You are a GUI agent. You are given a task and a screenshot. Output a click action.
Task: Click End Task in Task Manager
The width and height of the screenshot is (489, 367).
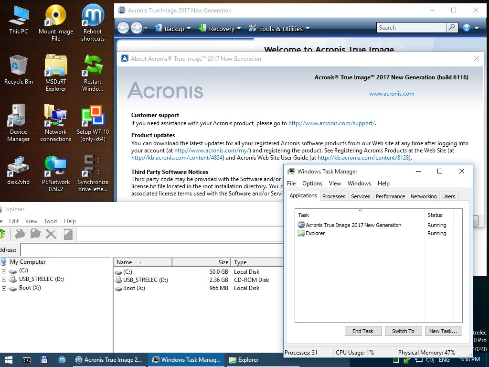pyautogui.click(x=363, y=331)
